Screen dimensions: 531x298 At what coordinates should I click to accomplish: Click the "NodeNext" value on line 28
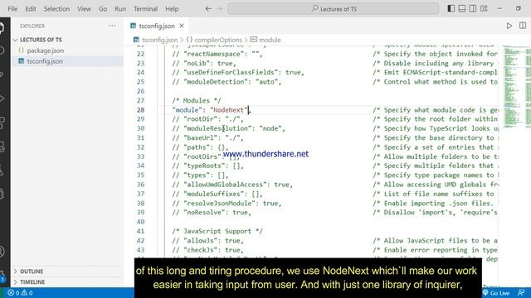[229, 110]
